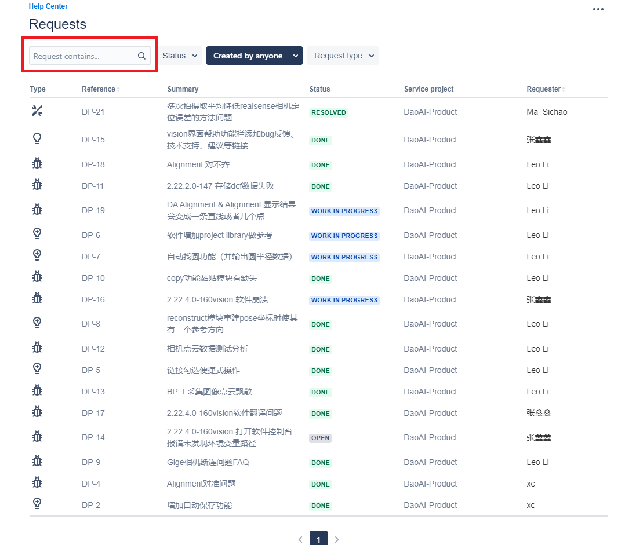The image size is (636, 545).
Task: Open the Gige相机断连问题FAQ request
Action: click(x=208, y=462)
